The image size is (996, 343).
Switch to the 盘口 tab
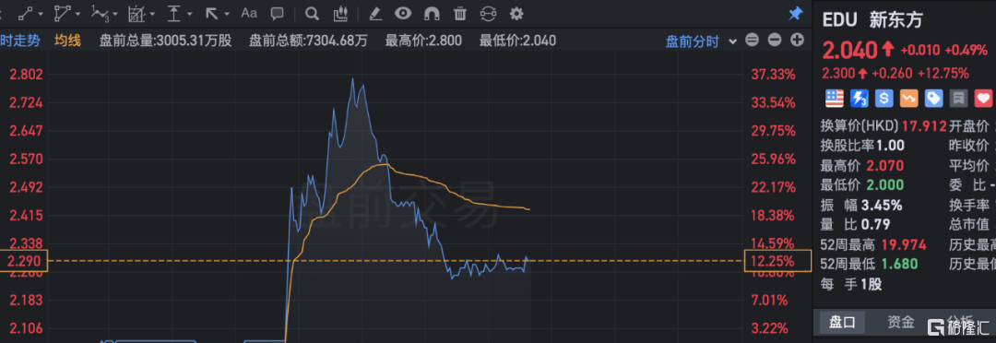(842, 323)
